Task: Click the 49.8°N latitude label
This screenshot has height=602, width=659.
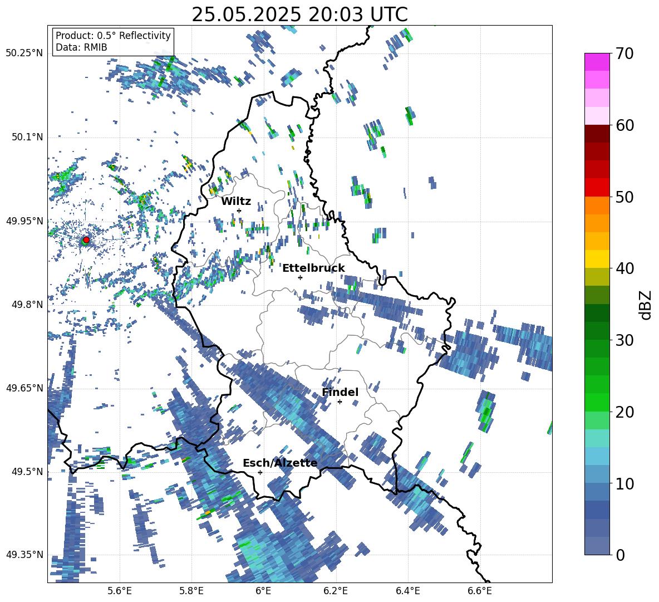Action: pos(27,305)
